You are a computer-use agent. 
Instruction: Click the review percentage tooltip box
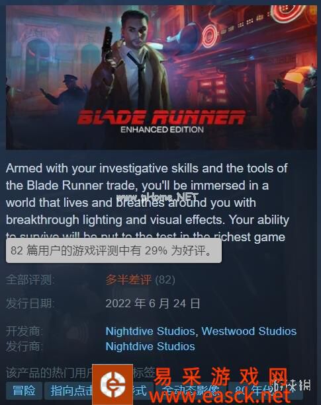click(114, 250)
